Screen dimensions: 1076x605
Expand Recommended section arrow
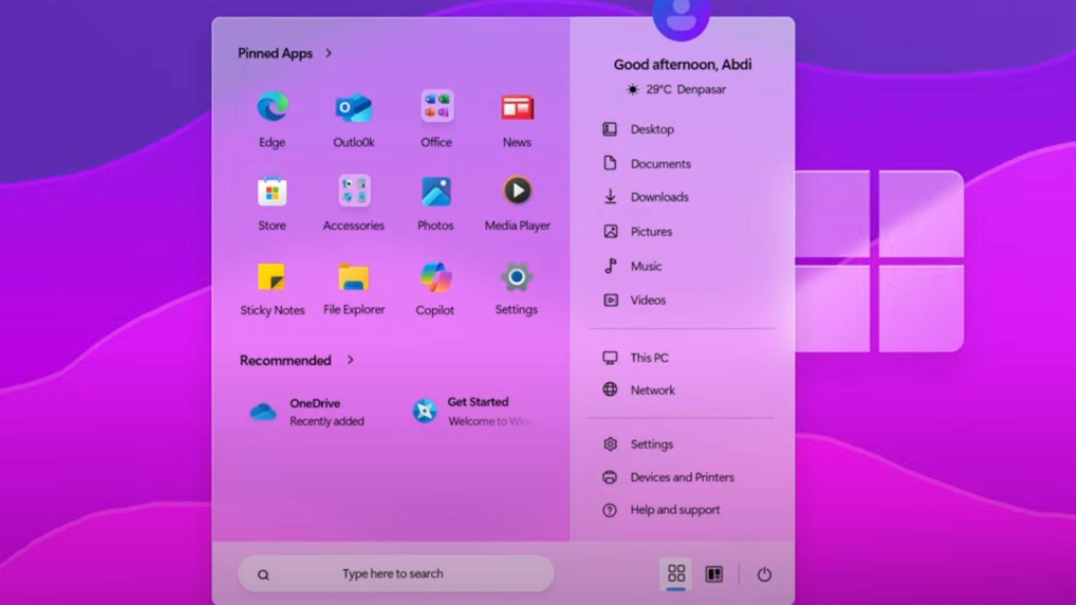350,360
